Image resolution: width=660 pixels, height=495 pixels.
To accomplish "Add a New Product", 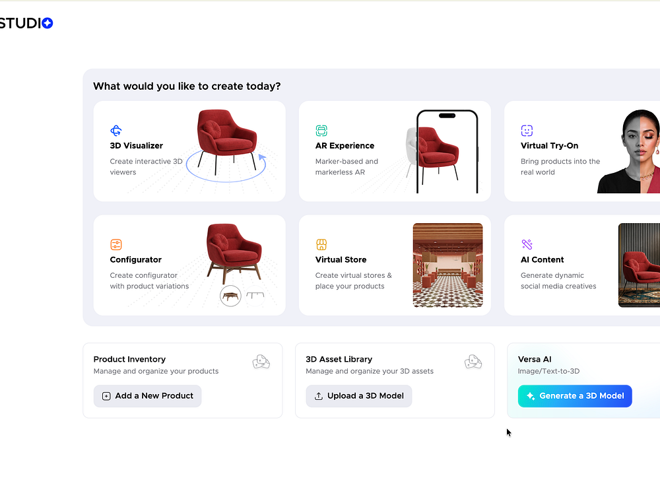I will coord(147,396).
